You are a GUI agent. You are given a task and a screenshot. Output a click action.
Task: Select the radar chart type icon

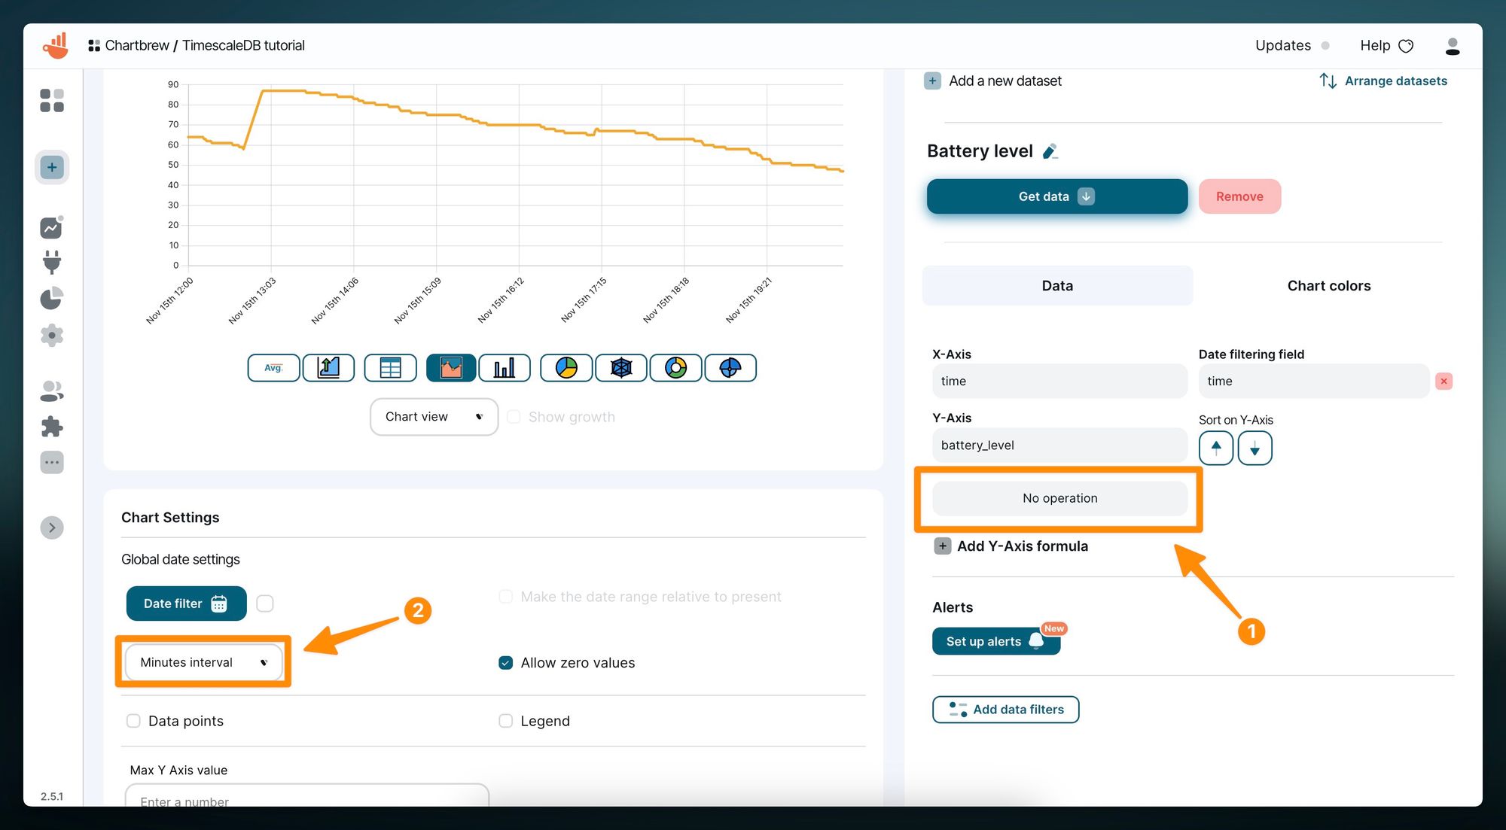click(x=621, y=368)
